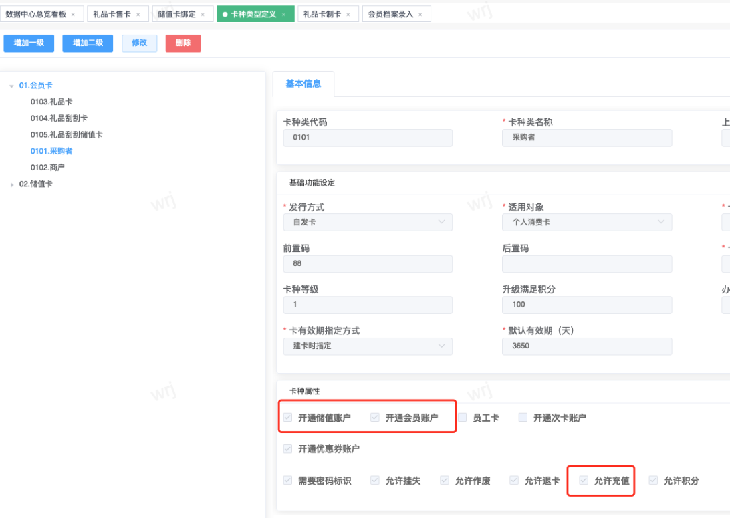Collapse the 01.会员卡 tree node
This screenshot has width=730, height=518.
(11, 86)
